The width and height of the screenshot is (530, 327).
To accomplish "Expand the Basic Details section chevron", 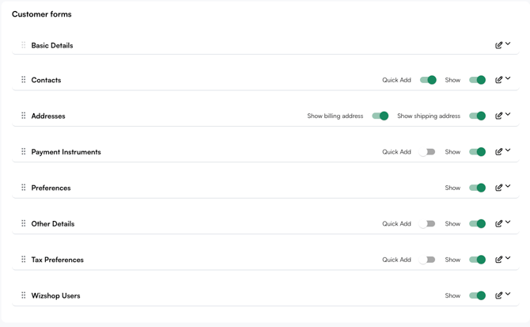I will (509, 44).
